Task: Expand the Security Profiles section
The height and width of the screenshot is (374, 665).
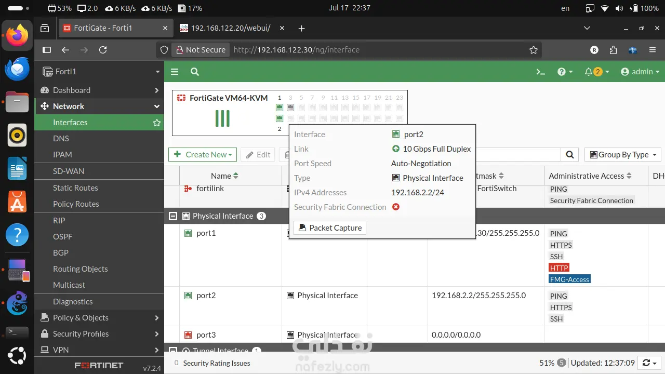Action: tap(99, 334)
